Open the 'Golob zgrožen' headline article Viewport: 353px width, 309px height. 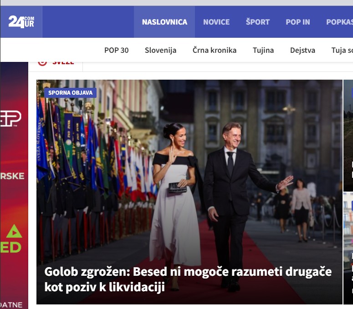click(x=188, y=279)
